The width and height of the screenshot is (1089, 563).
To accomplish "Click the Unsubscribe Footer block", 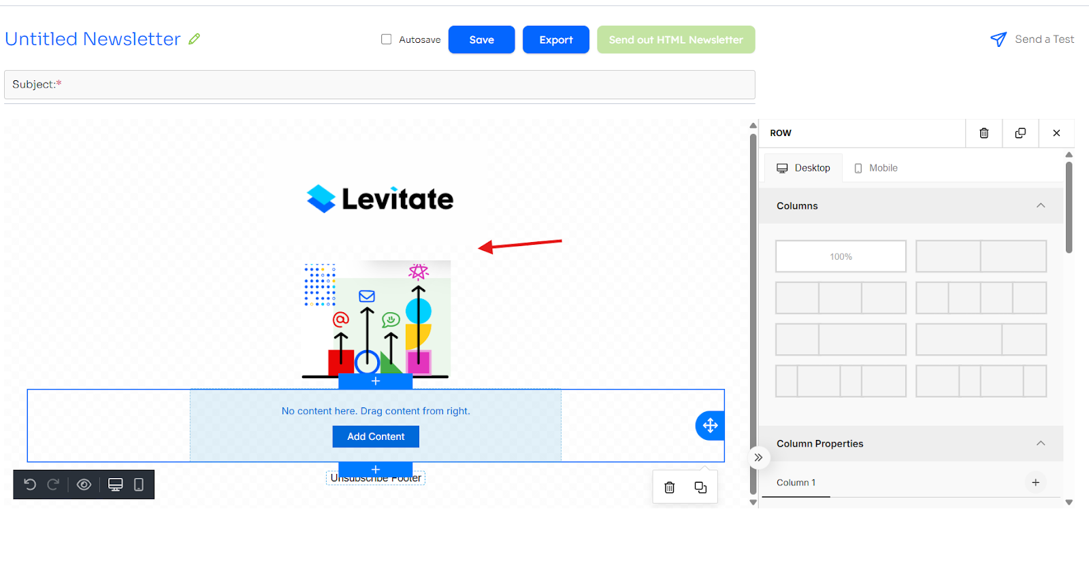I will click(x=376, y=478).
